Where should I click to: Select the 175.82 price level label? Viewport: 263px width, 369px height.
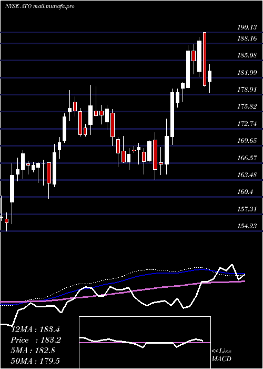(247, 106)
